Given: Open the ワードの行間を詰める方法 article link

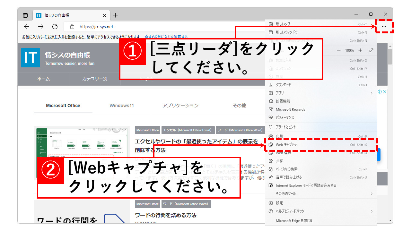Looking at the screenshot, I should pyautogui.click(x=166, y=215).
